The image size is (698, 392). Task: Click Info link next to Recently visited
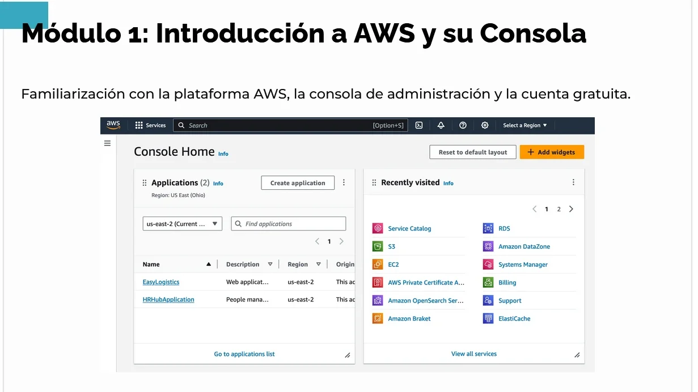click(x=449, y=184)
